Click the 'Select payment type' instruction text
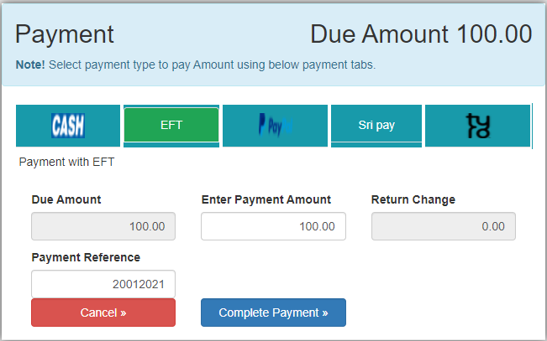Viewport: 547px width, 341px height. click(210, 65)
